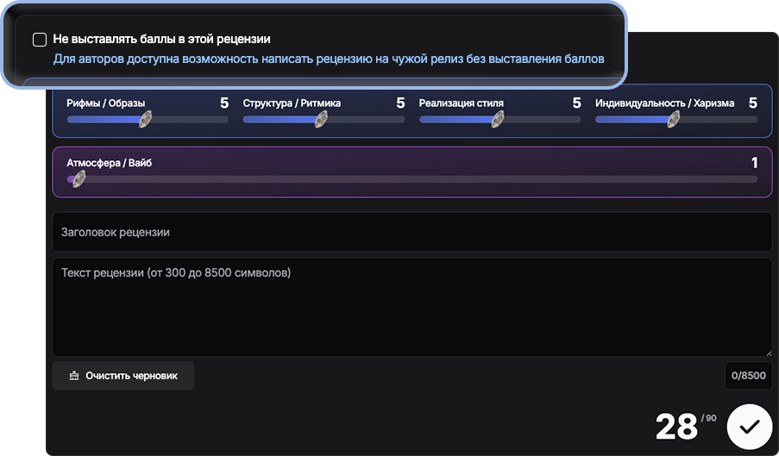Click the Индивидуальность / Харизма score value 5
The width and height of the screenshot is (779, 456).
[752, 103]
